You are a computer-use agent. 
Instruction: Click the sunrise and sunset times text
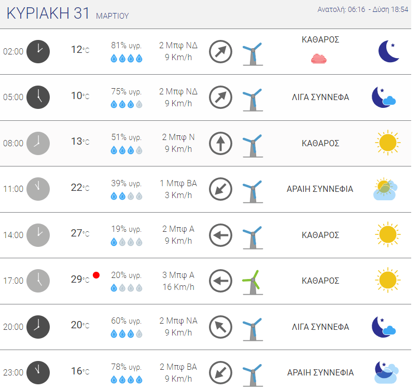coord(362,9)
